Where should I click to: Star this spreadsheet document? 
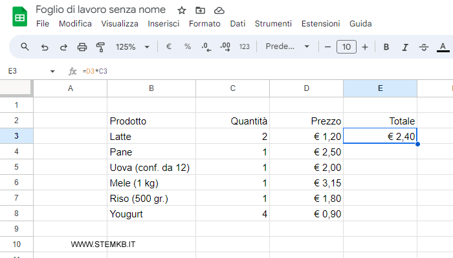(x=182, y=10)
